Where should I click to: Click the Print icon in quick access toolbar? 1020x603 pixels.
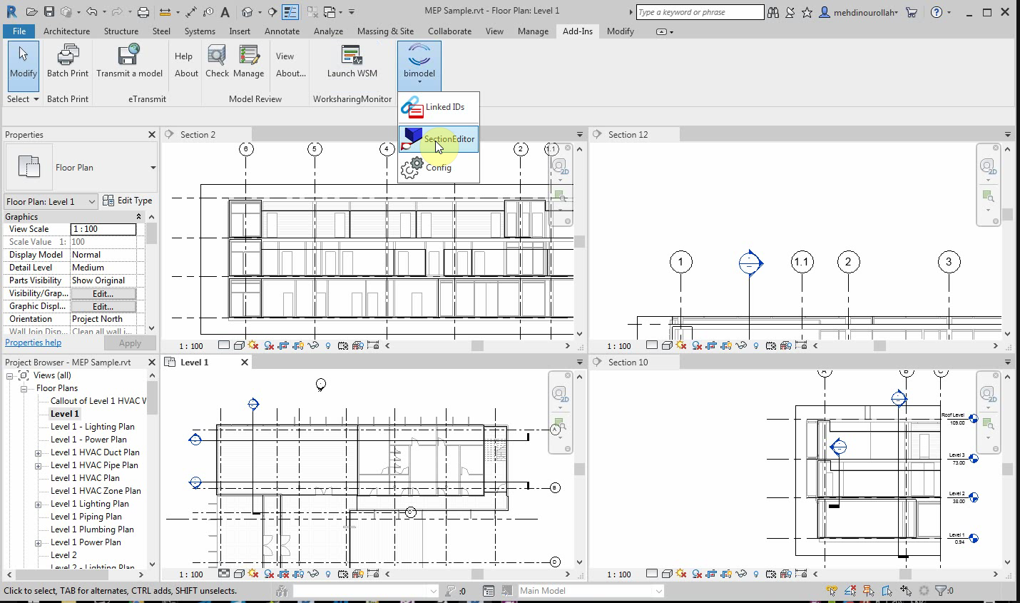pyautogui.click(x=143, y=12)
